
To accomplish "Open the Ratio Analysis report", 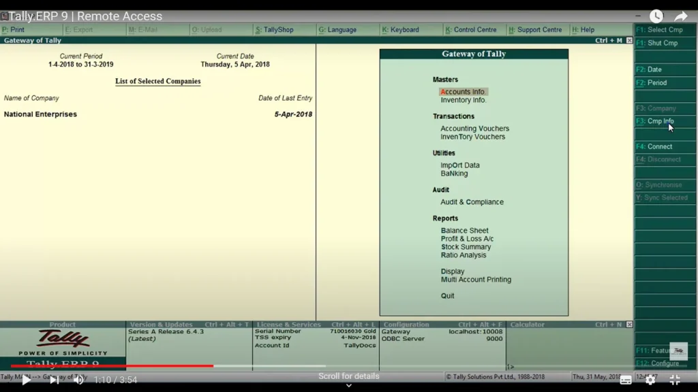I will [x=464, y=255].
